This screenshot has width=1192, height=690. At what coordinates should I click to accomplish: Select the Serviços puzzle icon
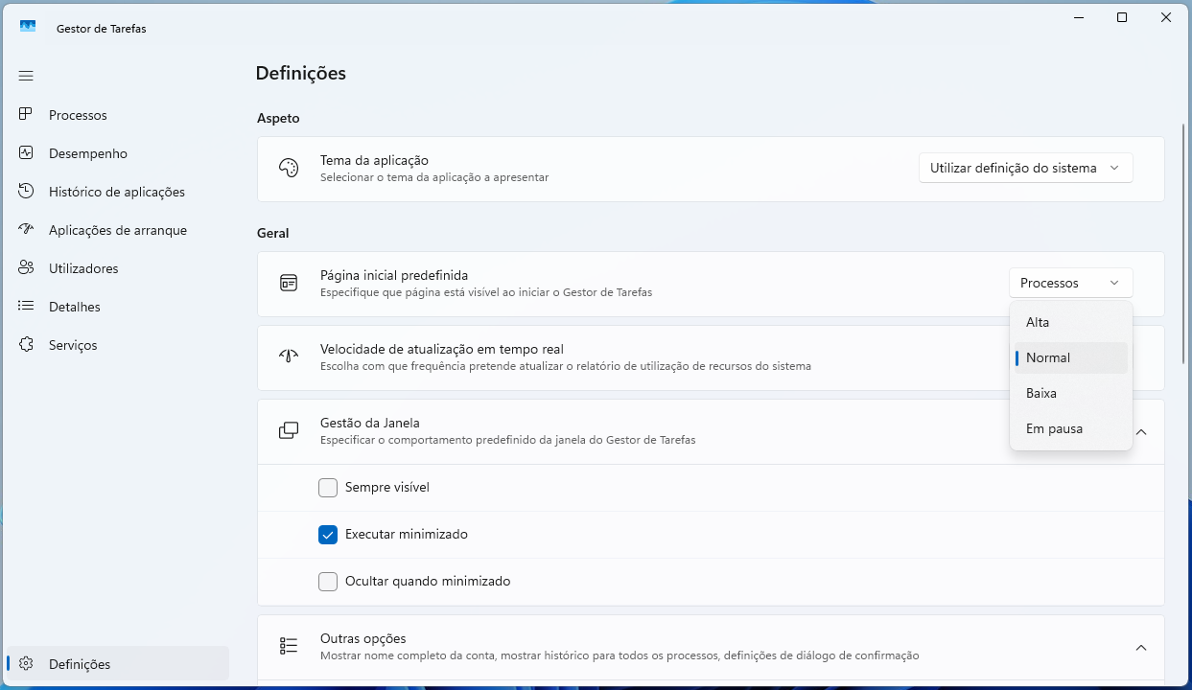pos(26,344)
